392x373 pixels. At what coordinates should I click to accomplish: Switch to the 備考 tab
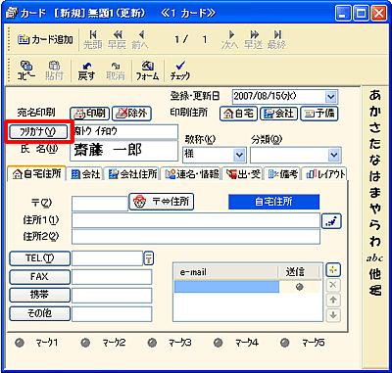(283, 174)
